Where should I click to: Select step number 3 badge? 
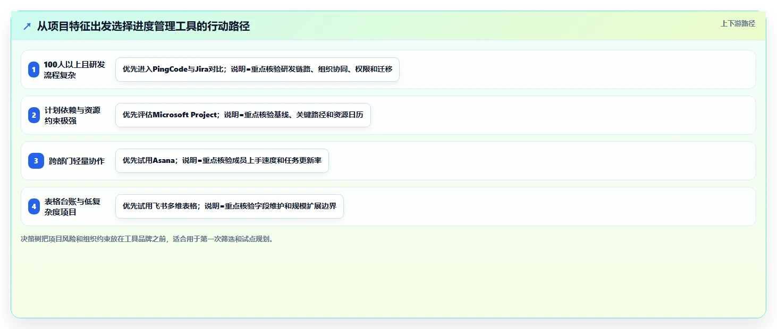coord(36,161)
